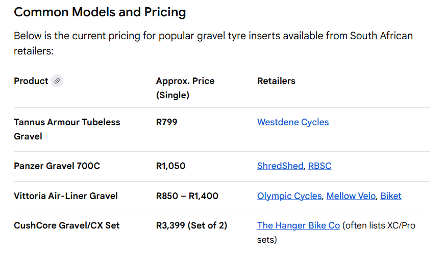Click the R3,399 (Set of 2) price

pos(192,225)
